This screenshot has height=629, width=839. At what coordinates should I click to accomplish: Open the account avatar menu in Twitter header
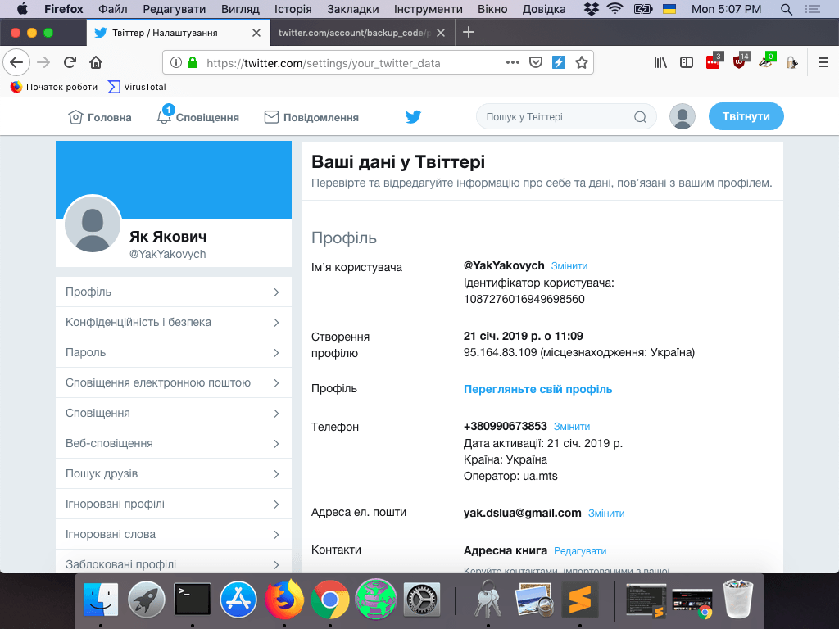[683, 116]
